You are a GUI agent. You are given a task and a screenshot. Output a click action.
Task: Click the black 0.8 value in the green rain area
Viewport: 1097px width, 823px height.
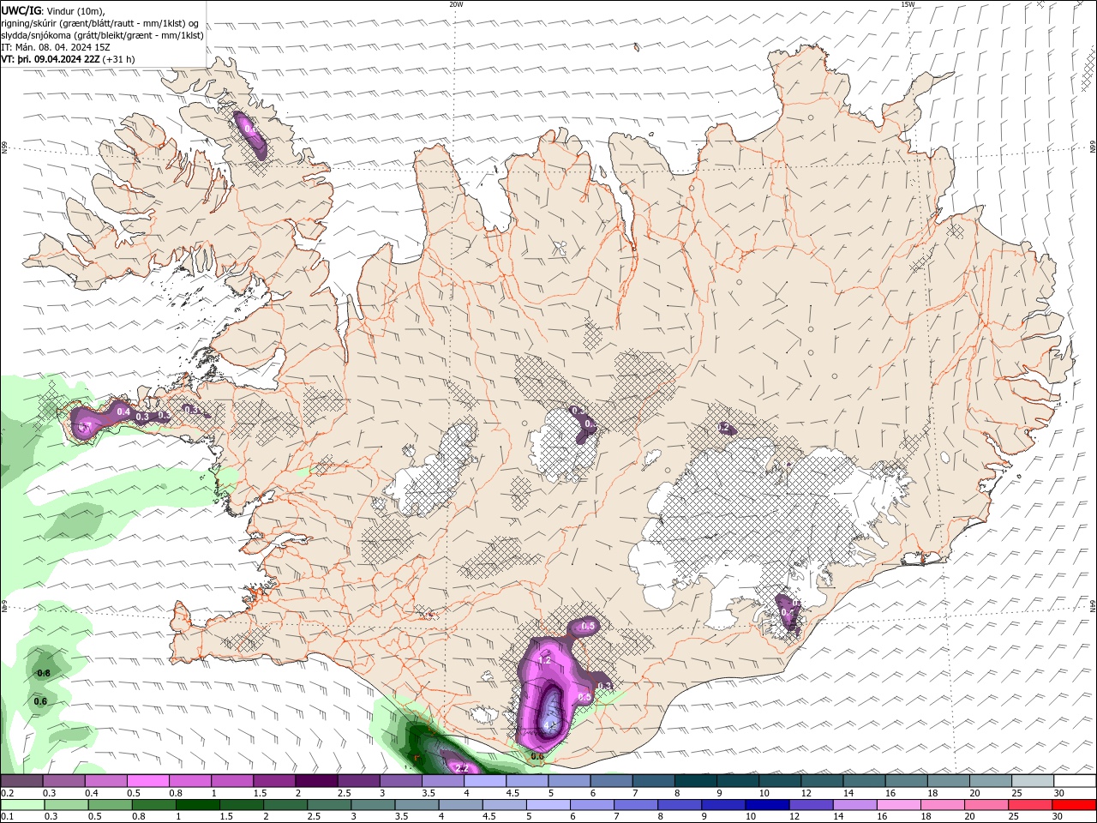point(44,673)
